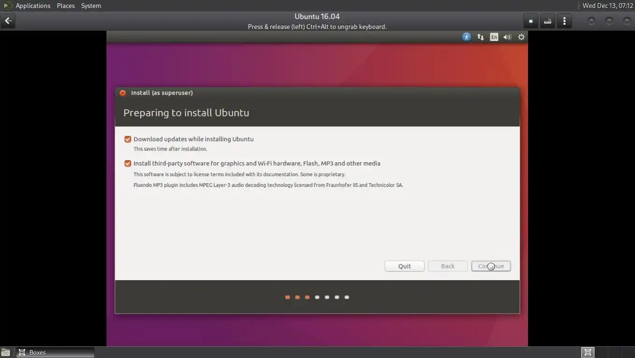The width and height of the screenshot is (635, 358).
Task: Click the 'Press & release (left) Ctrl+Alt' hint
Action: (x=317, y=27)
